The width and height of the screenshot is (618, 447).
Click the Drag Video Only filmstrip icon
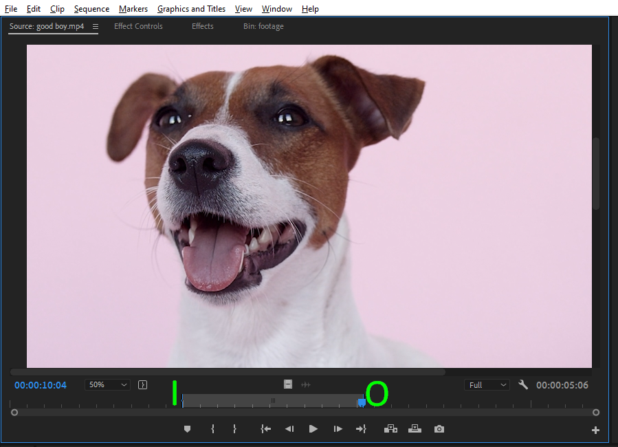click(x=288, y=385)
